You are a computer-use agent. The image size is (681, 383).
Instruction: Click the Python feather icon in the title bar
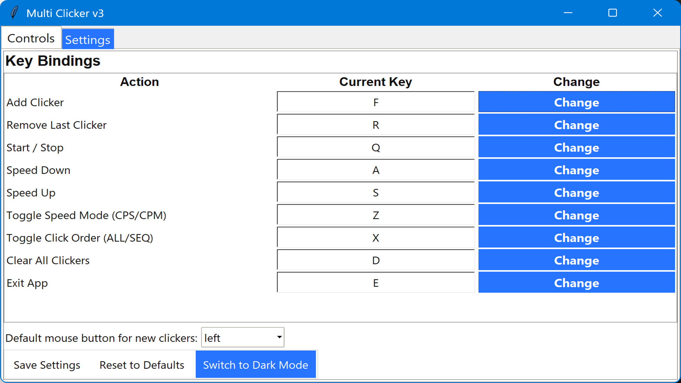click(x=13, y=12)
